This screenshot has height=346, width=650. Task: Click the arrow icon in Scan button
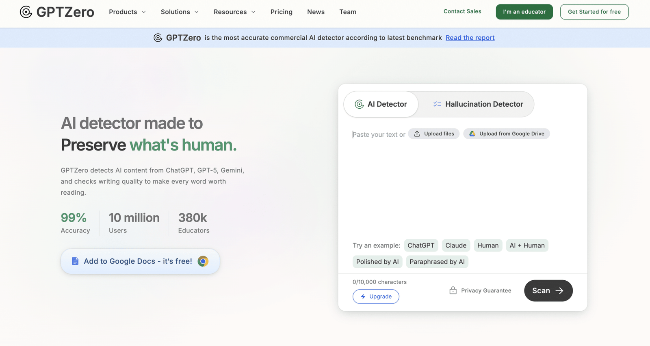click(559, 291)
